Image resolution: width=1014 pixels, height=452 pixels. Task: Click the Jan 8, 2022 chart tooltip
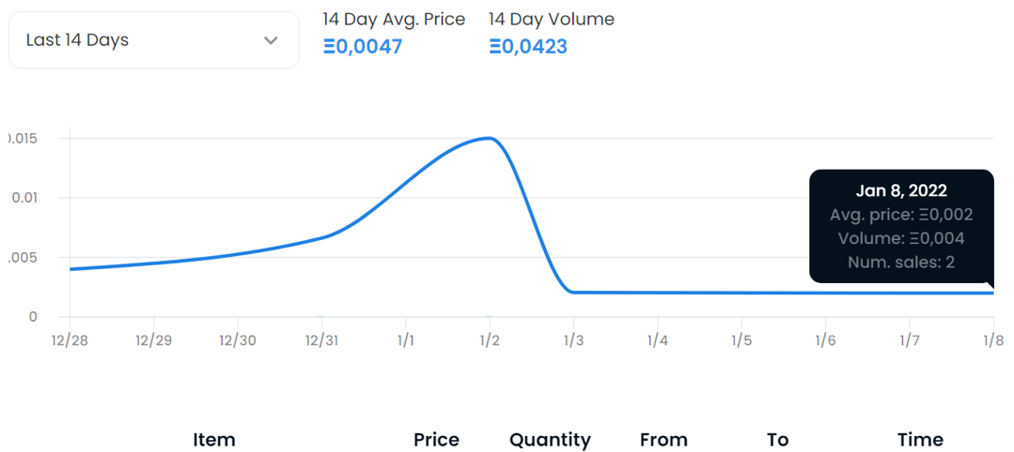point(900,226)
